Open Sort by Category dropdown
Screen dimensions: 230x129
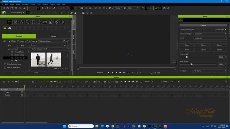point(50,49)
